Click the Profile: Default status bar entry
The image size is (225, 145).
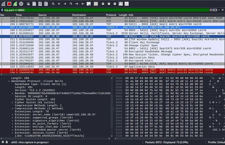pyautogui.click(x=217, y=142)
